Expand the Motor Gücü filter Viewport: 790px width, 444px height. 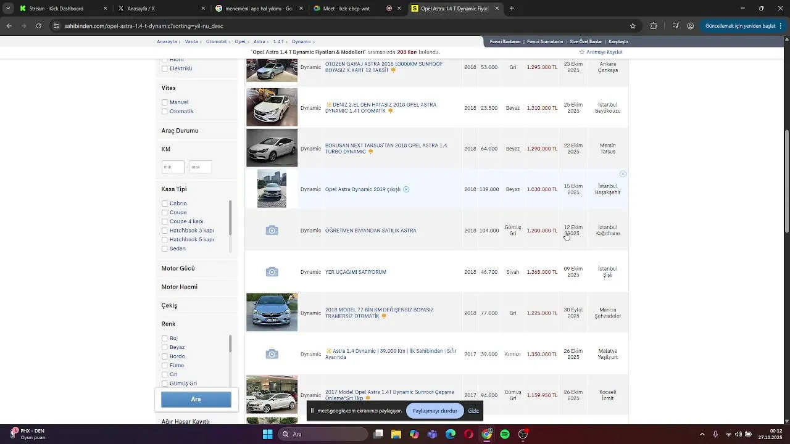pos(178,268)
